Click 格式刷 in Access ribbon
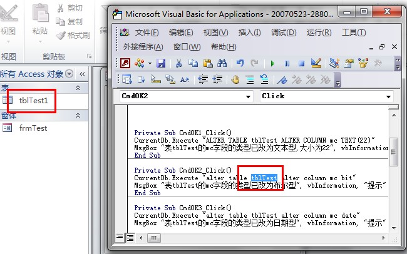The width and height of the screenshot is (407, 254). [73, 35]
